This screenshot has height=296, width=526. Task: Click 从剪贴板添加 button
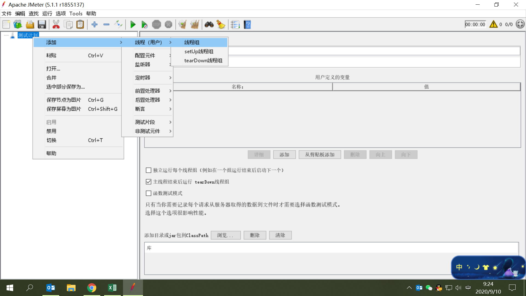tap(320, 155)
